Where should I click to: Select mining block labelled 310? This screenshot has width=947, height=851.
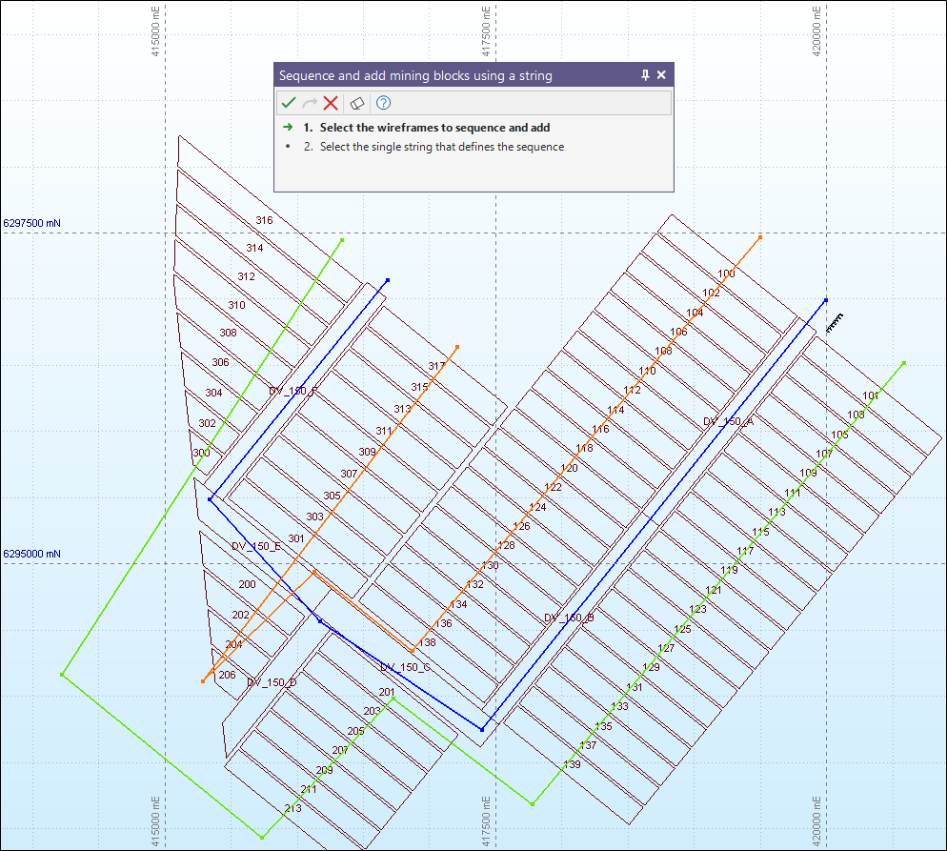(x=236, y=305)
